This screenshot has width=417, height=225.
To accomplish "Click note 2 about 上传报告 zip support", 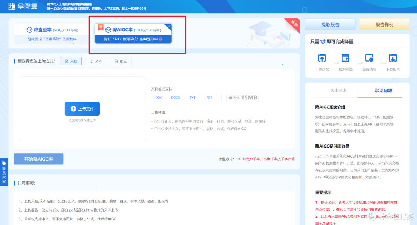I will [x=68, y=210].
